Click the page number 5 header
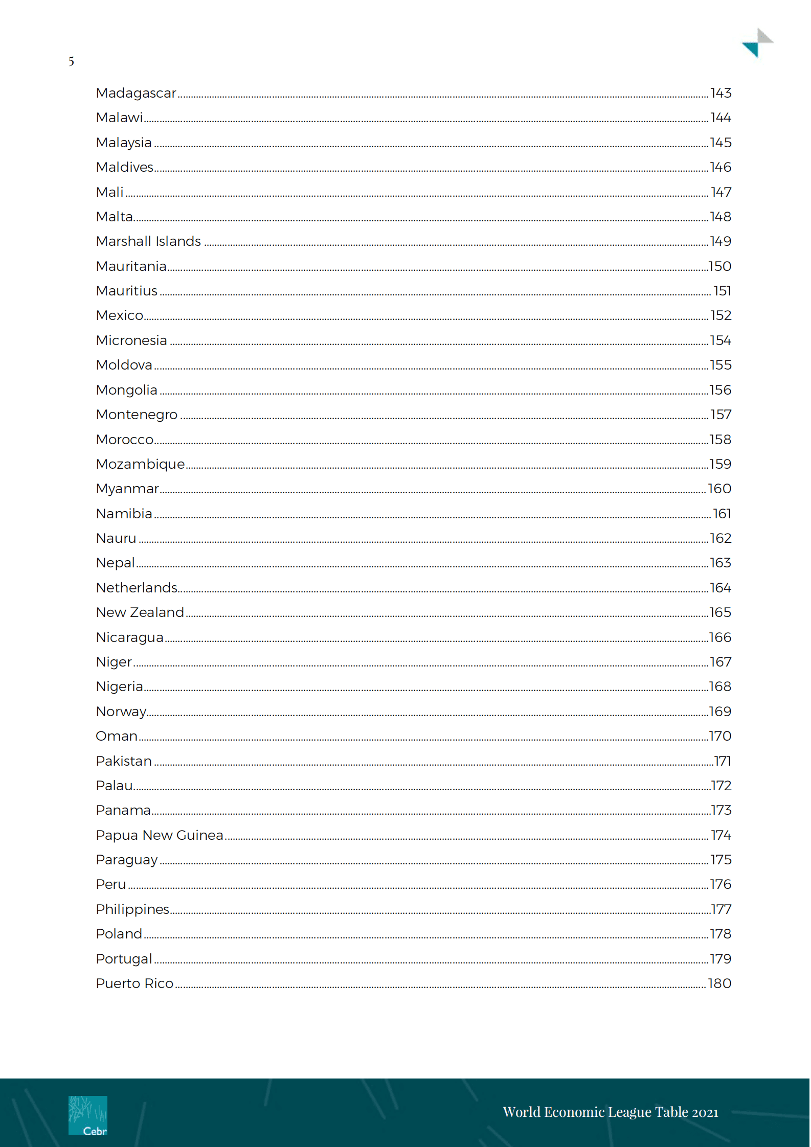 [71, 62]
